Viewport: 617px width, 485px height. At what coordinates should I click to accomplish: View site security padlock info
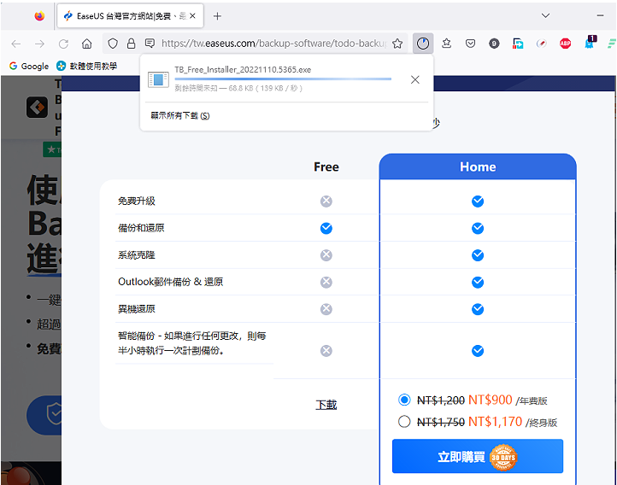coord(132,44)
